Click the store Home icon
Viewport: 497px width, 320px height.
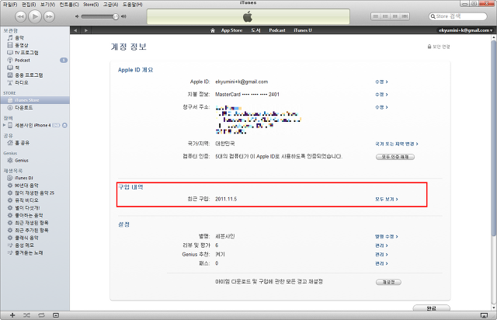(x=213, y=30)
